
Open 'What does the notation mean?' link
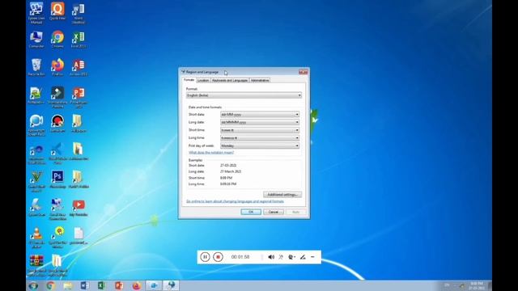[x=211, y=153]
